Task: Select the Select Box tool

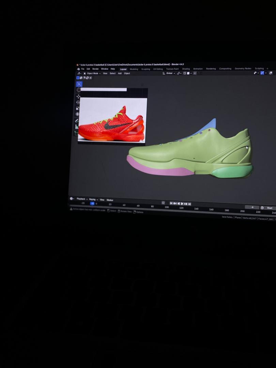Action: point(79,84)
